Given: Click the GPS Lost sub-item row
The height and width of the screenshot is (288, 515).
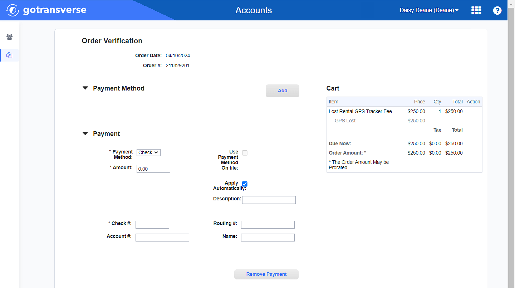Looking at the screenshot, I should pyautogui.click(x=404, y=121).
